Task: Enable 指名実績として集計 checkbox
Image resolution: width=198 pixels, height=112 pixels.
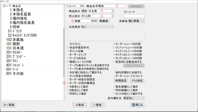Action: pyautogui.click(x=114, y=87)
